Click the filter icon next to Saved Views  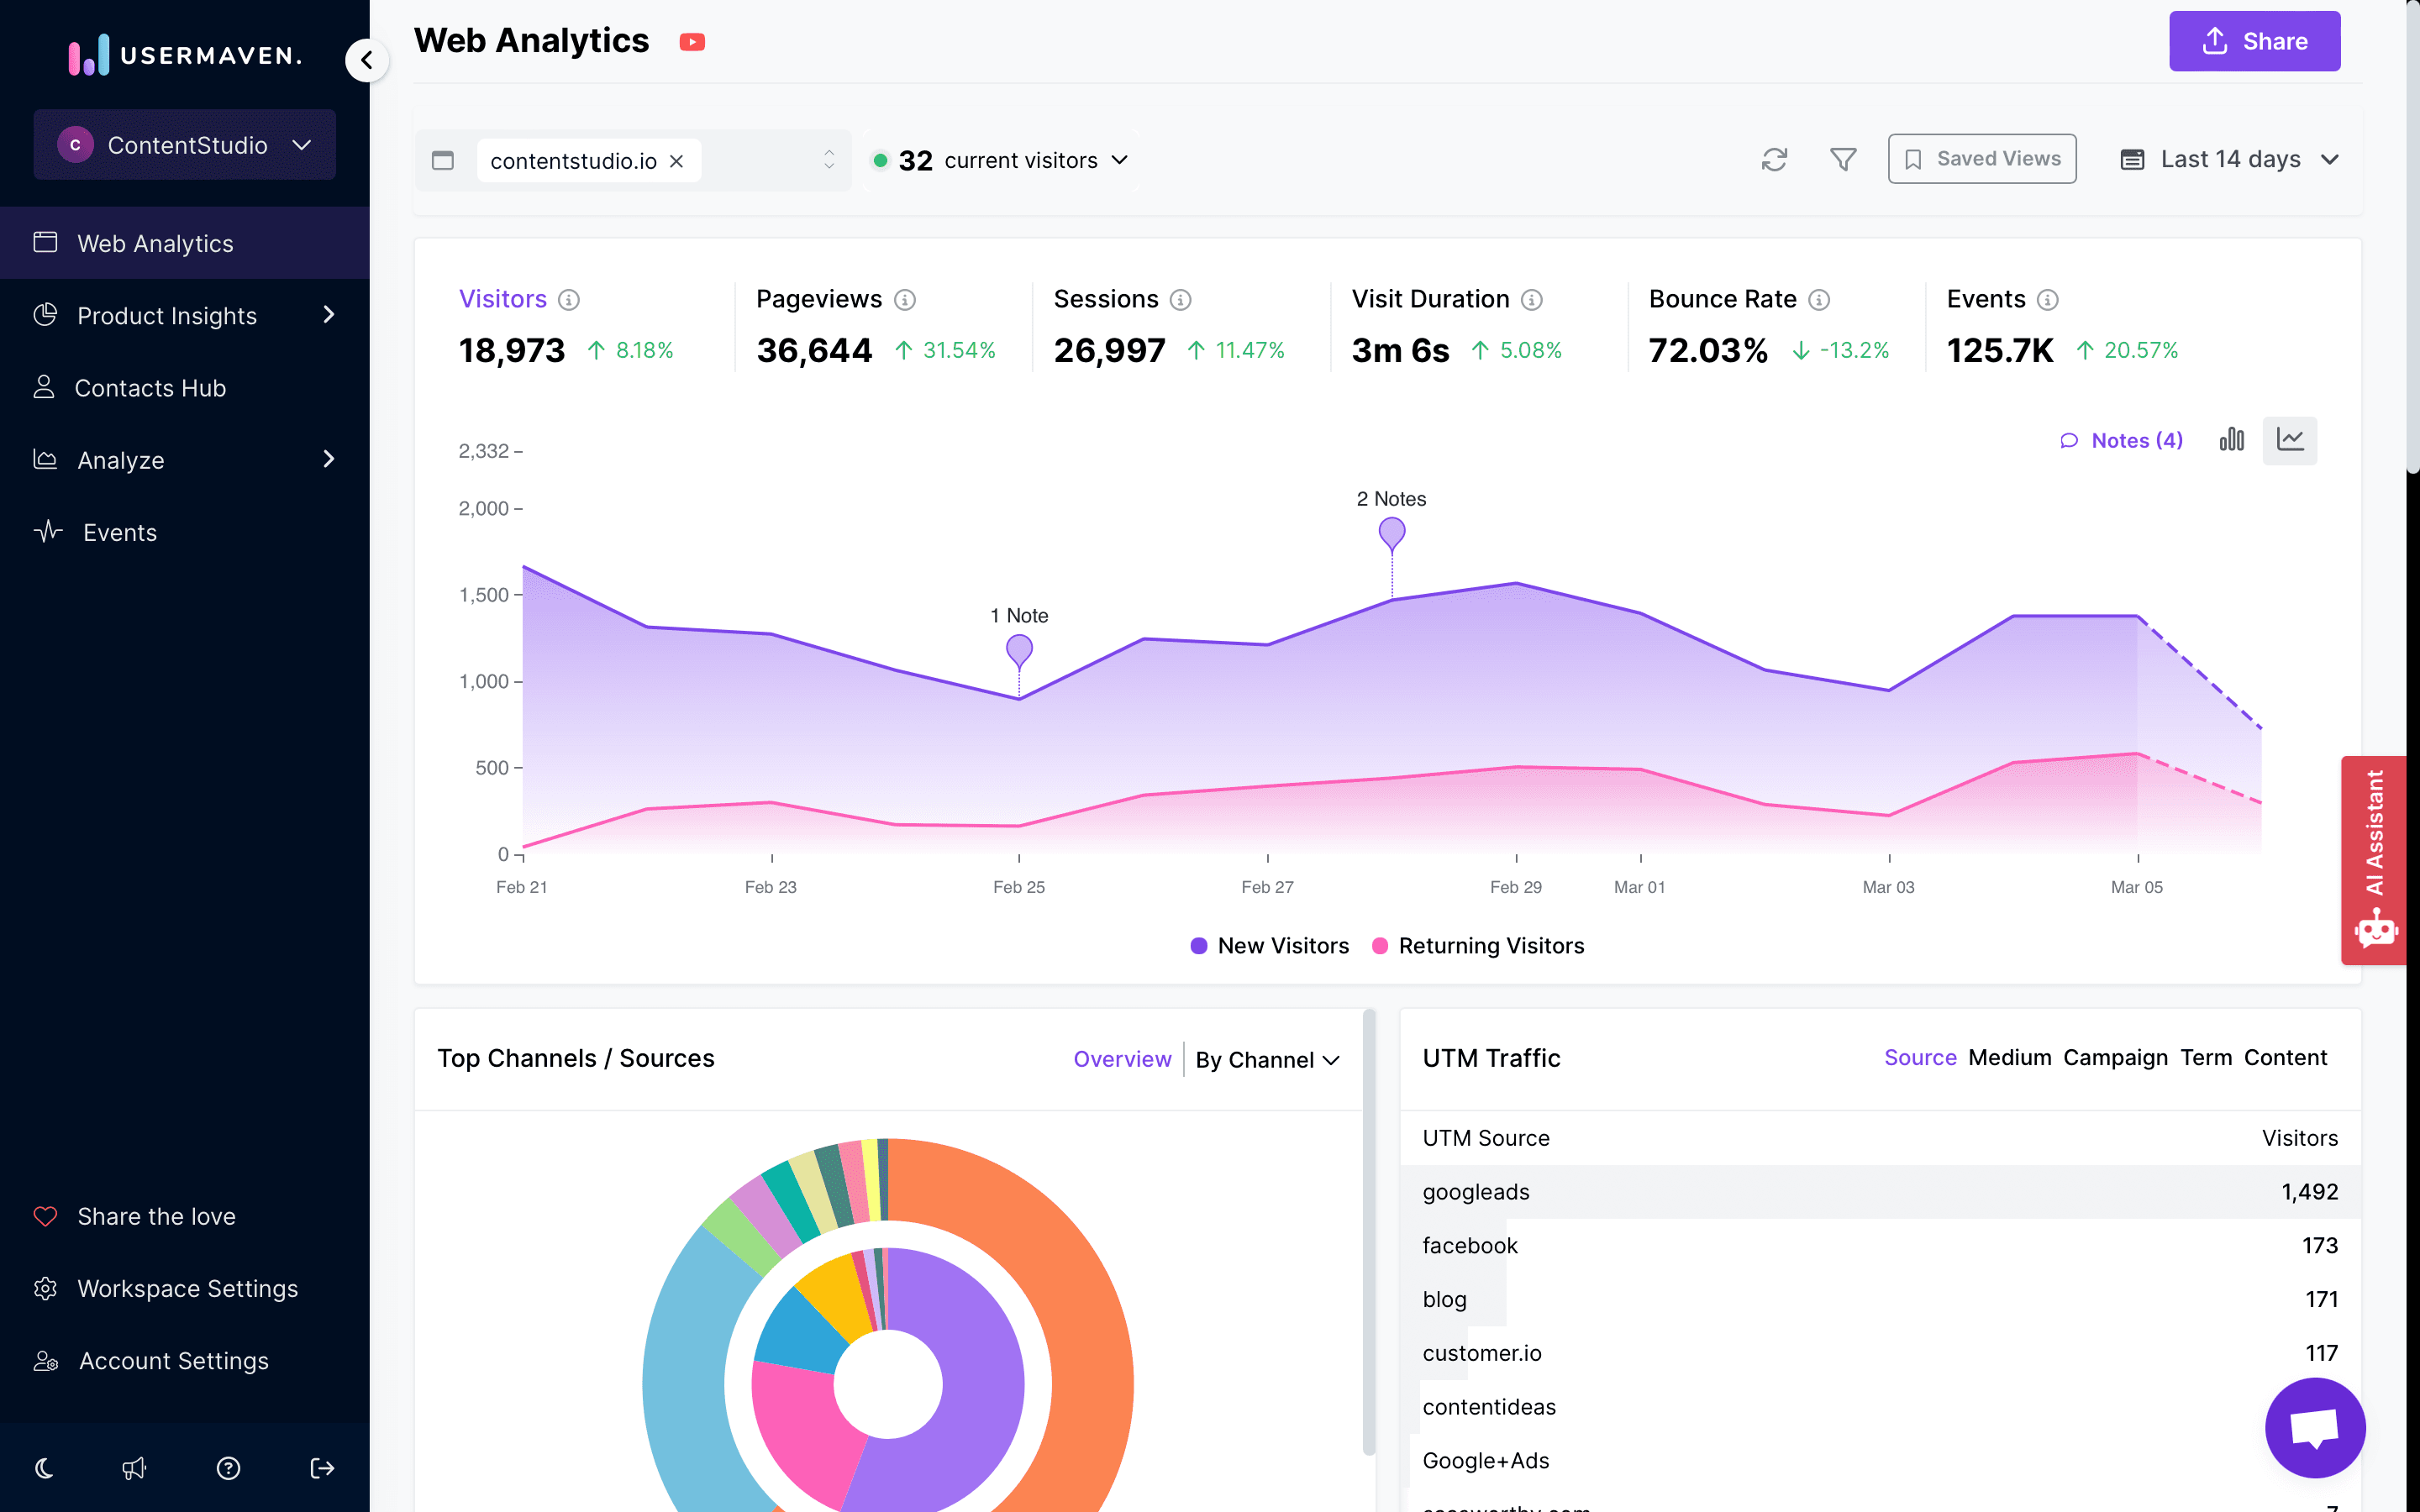1844,159
